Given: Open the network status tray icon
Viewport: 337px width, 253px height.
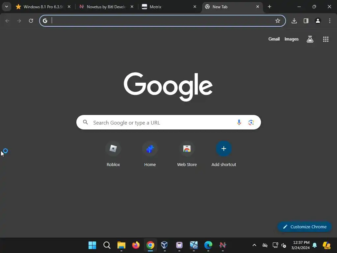Looking at the screenshot, I should point(275,245).
